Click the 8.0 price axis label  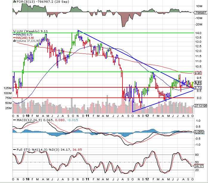coord(199,98)
